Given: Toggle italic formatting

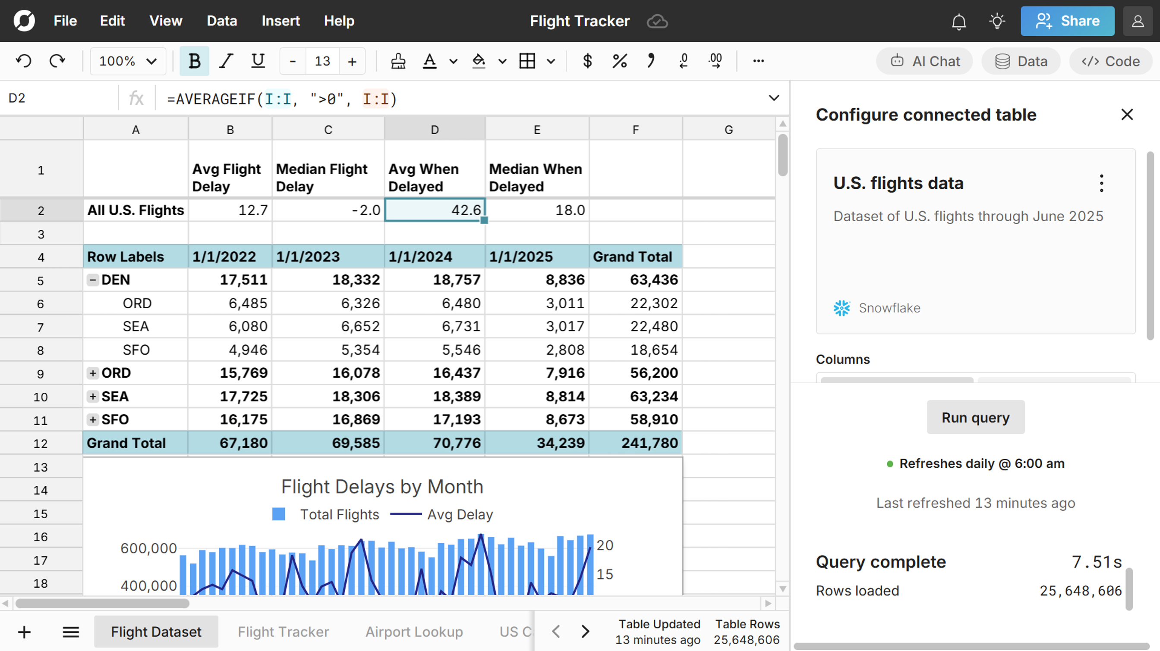Looking at the screenshot, I should (226, 61).
